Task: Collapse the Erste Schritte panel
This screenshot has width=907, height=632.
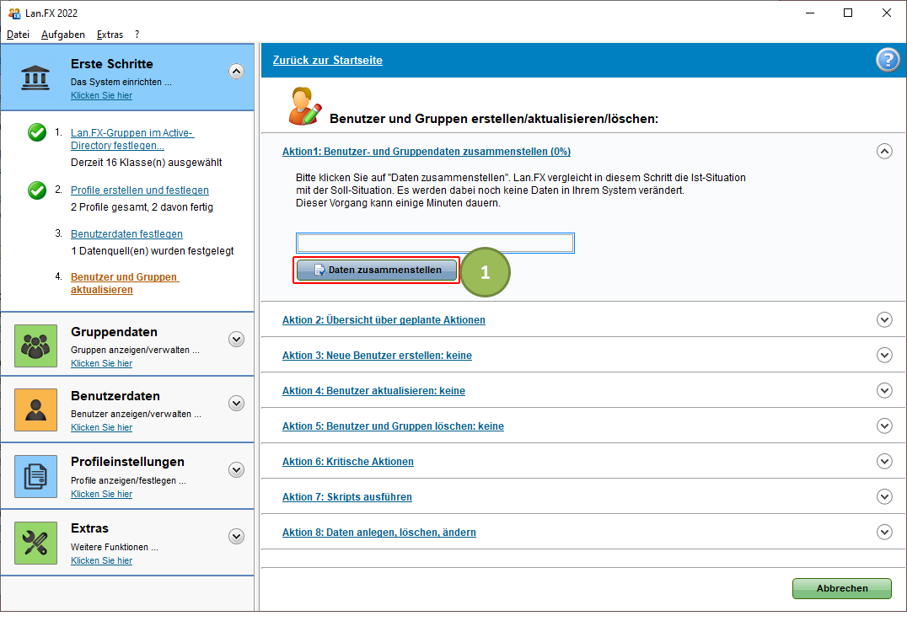Action: [x=236, y=71]
